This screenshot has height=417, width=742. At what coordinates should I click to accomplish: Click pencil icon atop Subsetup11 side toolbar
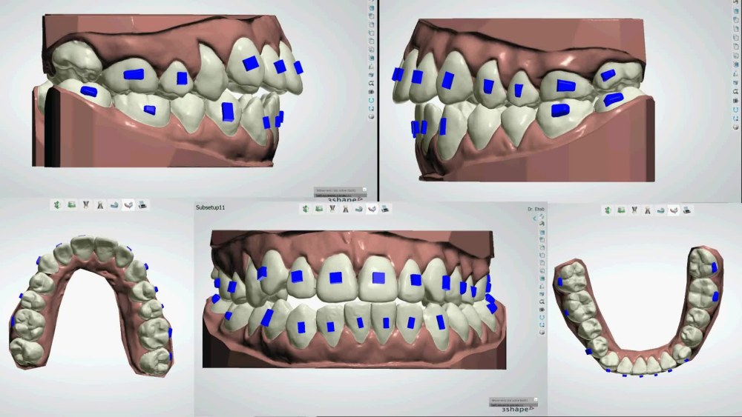click(x=542, y=216)
